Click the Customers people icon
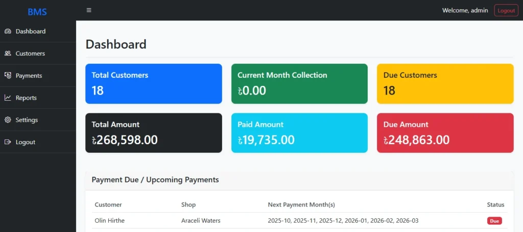Viewport: 523px width, 232px height. [x=8, y=54]
